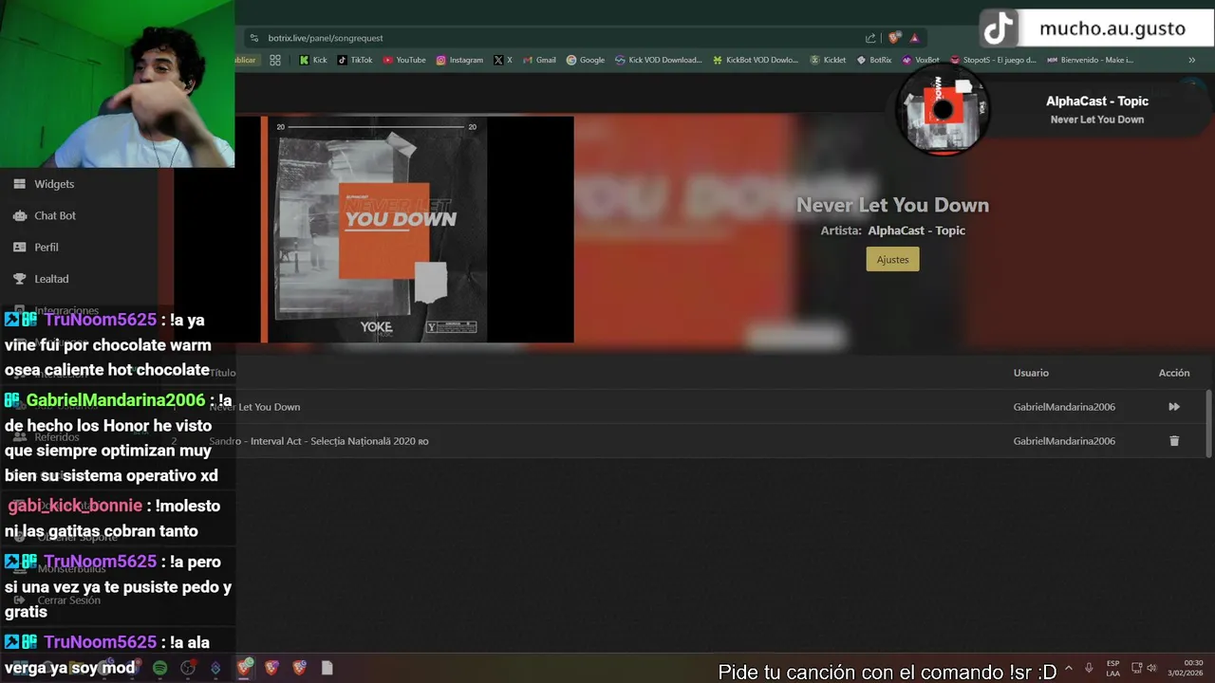Screen dimensions: 1215x683
Task: Open the Instagram bookmark
Action: [x=459, y=60]
